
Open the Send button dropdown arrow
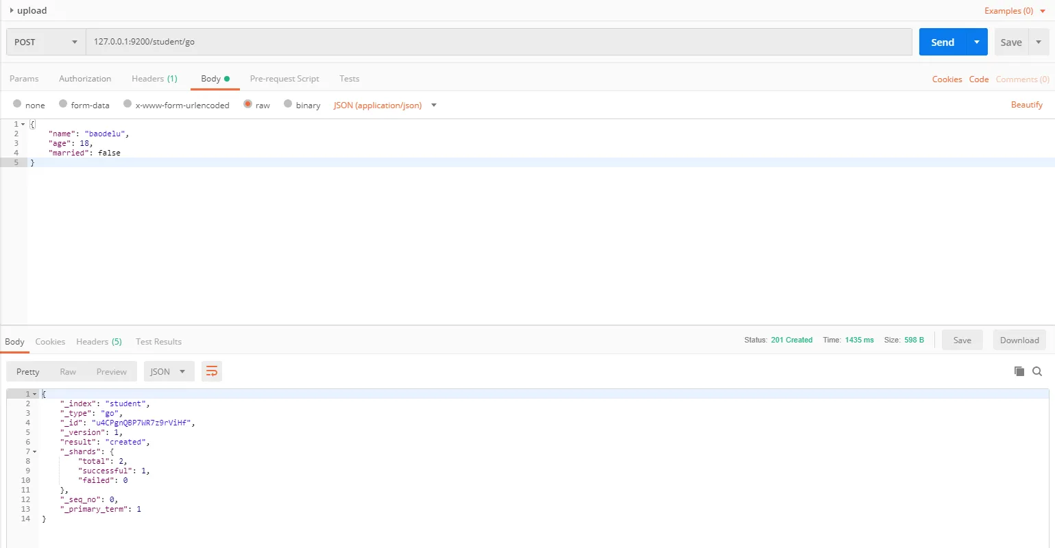(976, 42)
